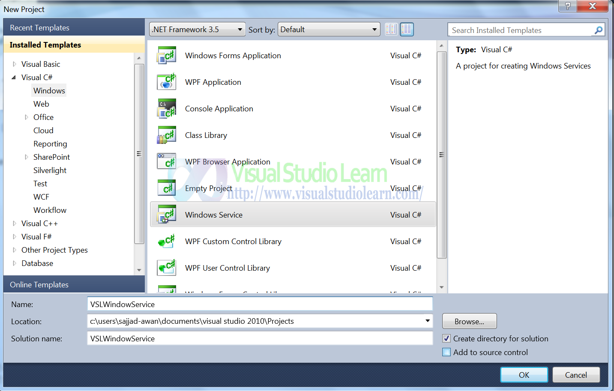Image resolution: width=614 pixels, height=391 pixels.
Task: Click the project Name input field
Action: point(260,304)
